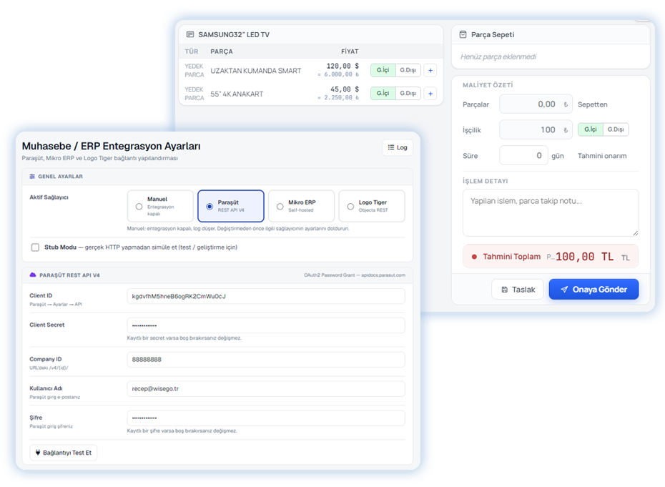Viewport: 665px width, 487px height.
Task: Click the Tahmini onarım label
Action: [x=602, y=156]
